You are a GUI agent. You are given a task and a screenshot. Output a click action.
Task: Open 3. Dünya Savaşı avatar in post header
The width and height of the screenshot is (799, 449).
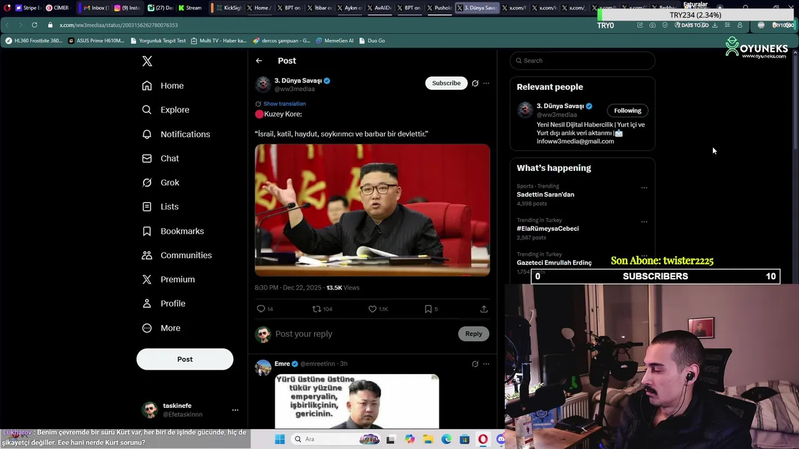263,84
